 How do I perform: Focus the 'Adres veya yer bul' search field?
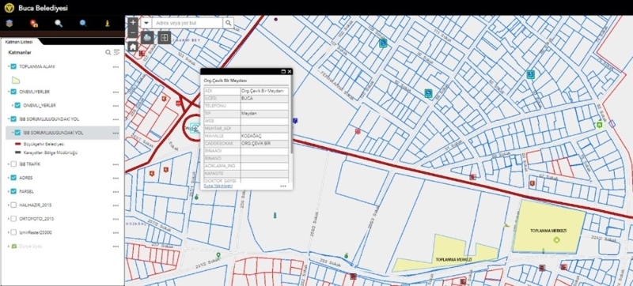pos(188,23)
